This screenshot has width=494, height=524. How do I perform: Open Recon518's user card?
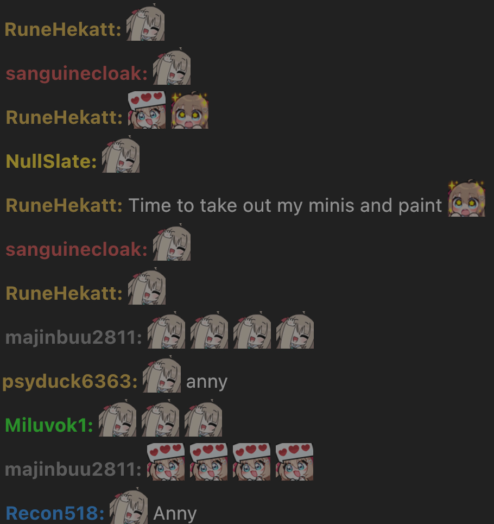(x=55, y=513)
